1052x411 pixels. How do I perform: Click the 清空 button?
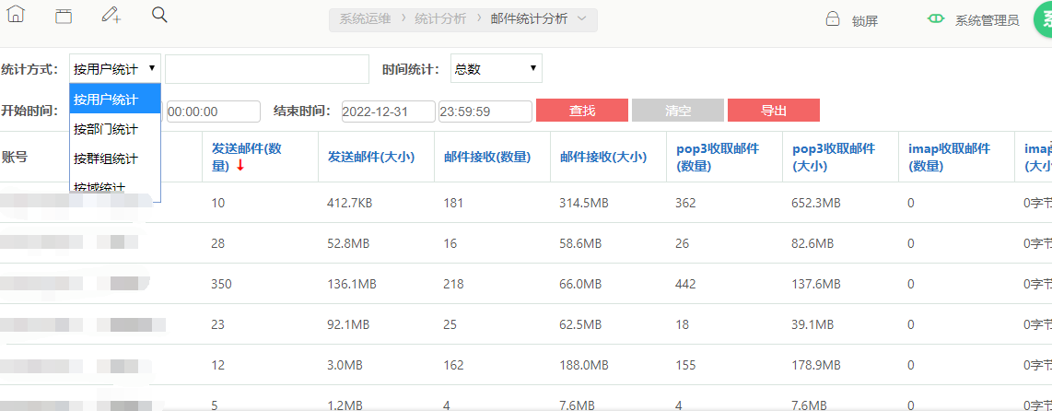tap(678, 111)
